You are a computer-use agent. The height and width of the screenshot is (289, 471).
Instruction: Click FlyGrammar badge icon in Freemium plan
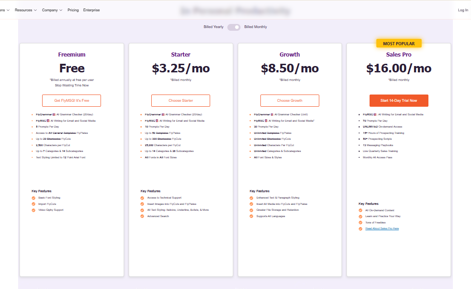coord(54,114)
